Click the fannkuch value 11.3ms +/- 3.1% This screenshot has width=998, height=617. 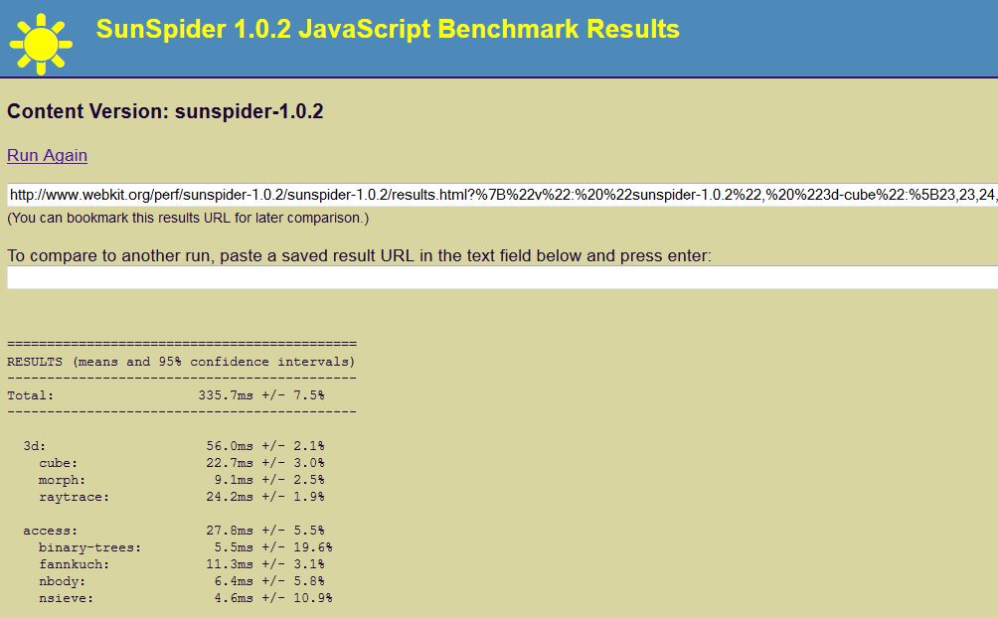point(264,564)
